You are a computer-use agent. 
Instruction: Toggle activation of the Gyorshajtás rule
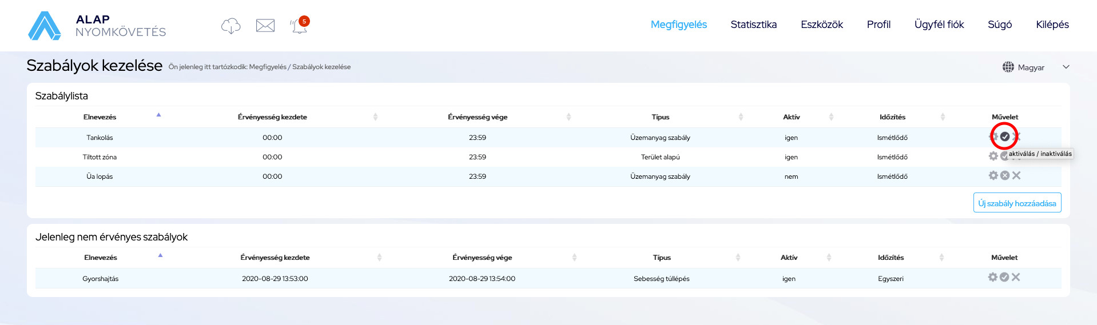1004,277
